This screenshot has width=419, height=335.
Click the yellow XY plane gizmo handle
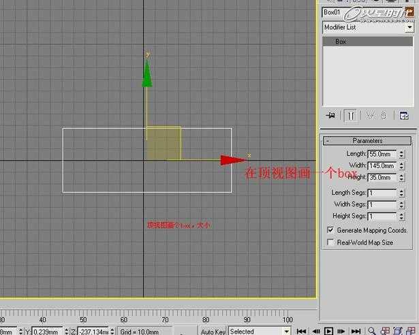[164, 144]
